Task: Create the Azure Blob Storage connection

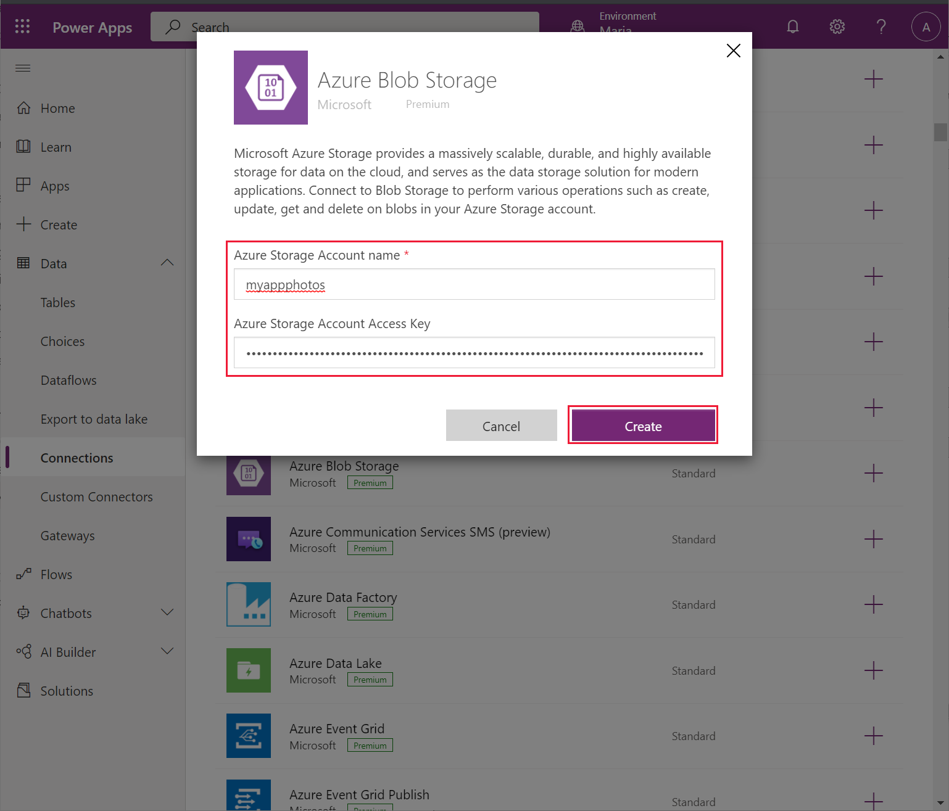Action: pos(643,426)
